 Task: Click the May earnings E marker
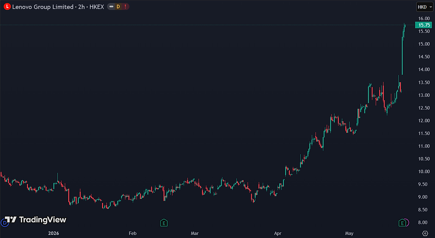(x=402, y=222)
